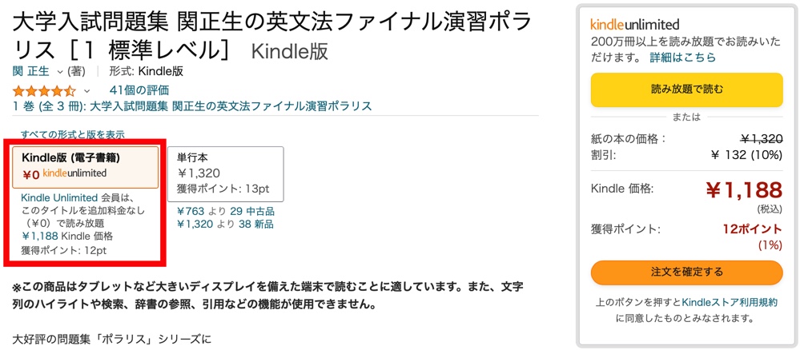800x350 pixels.
Task: Click the star rating icons
Action: click(x=44, y=91)
